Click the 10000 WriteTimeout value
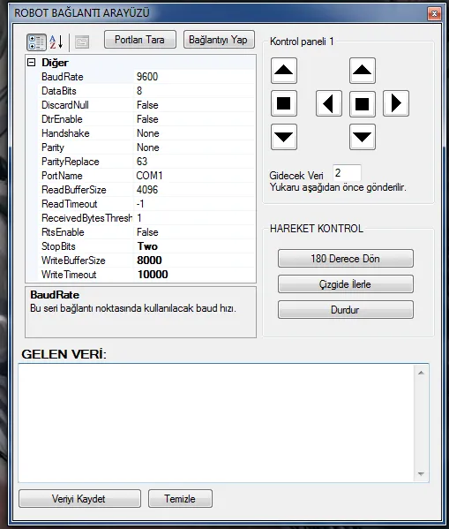The width and height of the screenshot is (449, 529). [153, 275]
